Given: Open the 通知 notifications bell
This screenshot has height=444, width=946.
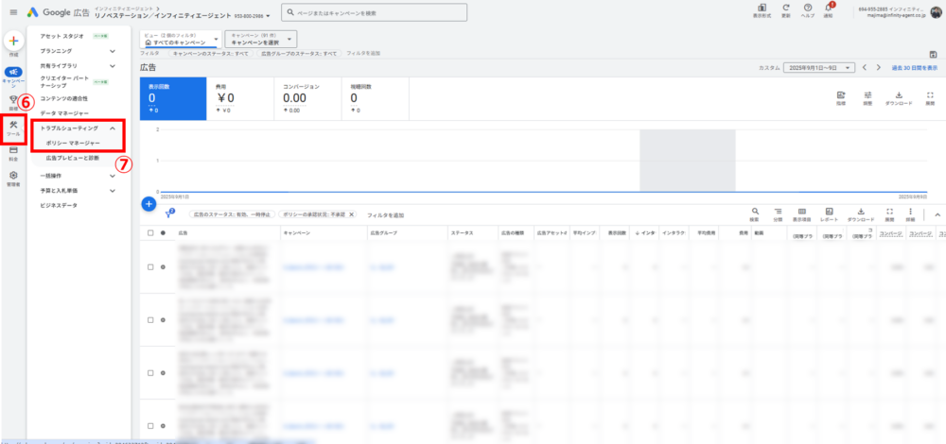Looking at the screenshot, I should click(x=830, y=9).
